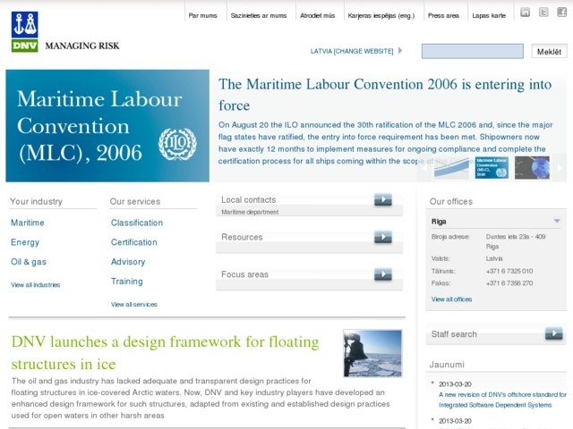Select the line graph carousel thumbnail
573x429 pixels.
coord(451,168)
